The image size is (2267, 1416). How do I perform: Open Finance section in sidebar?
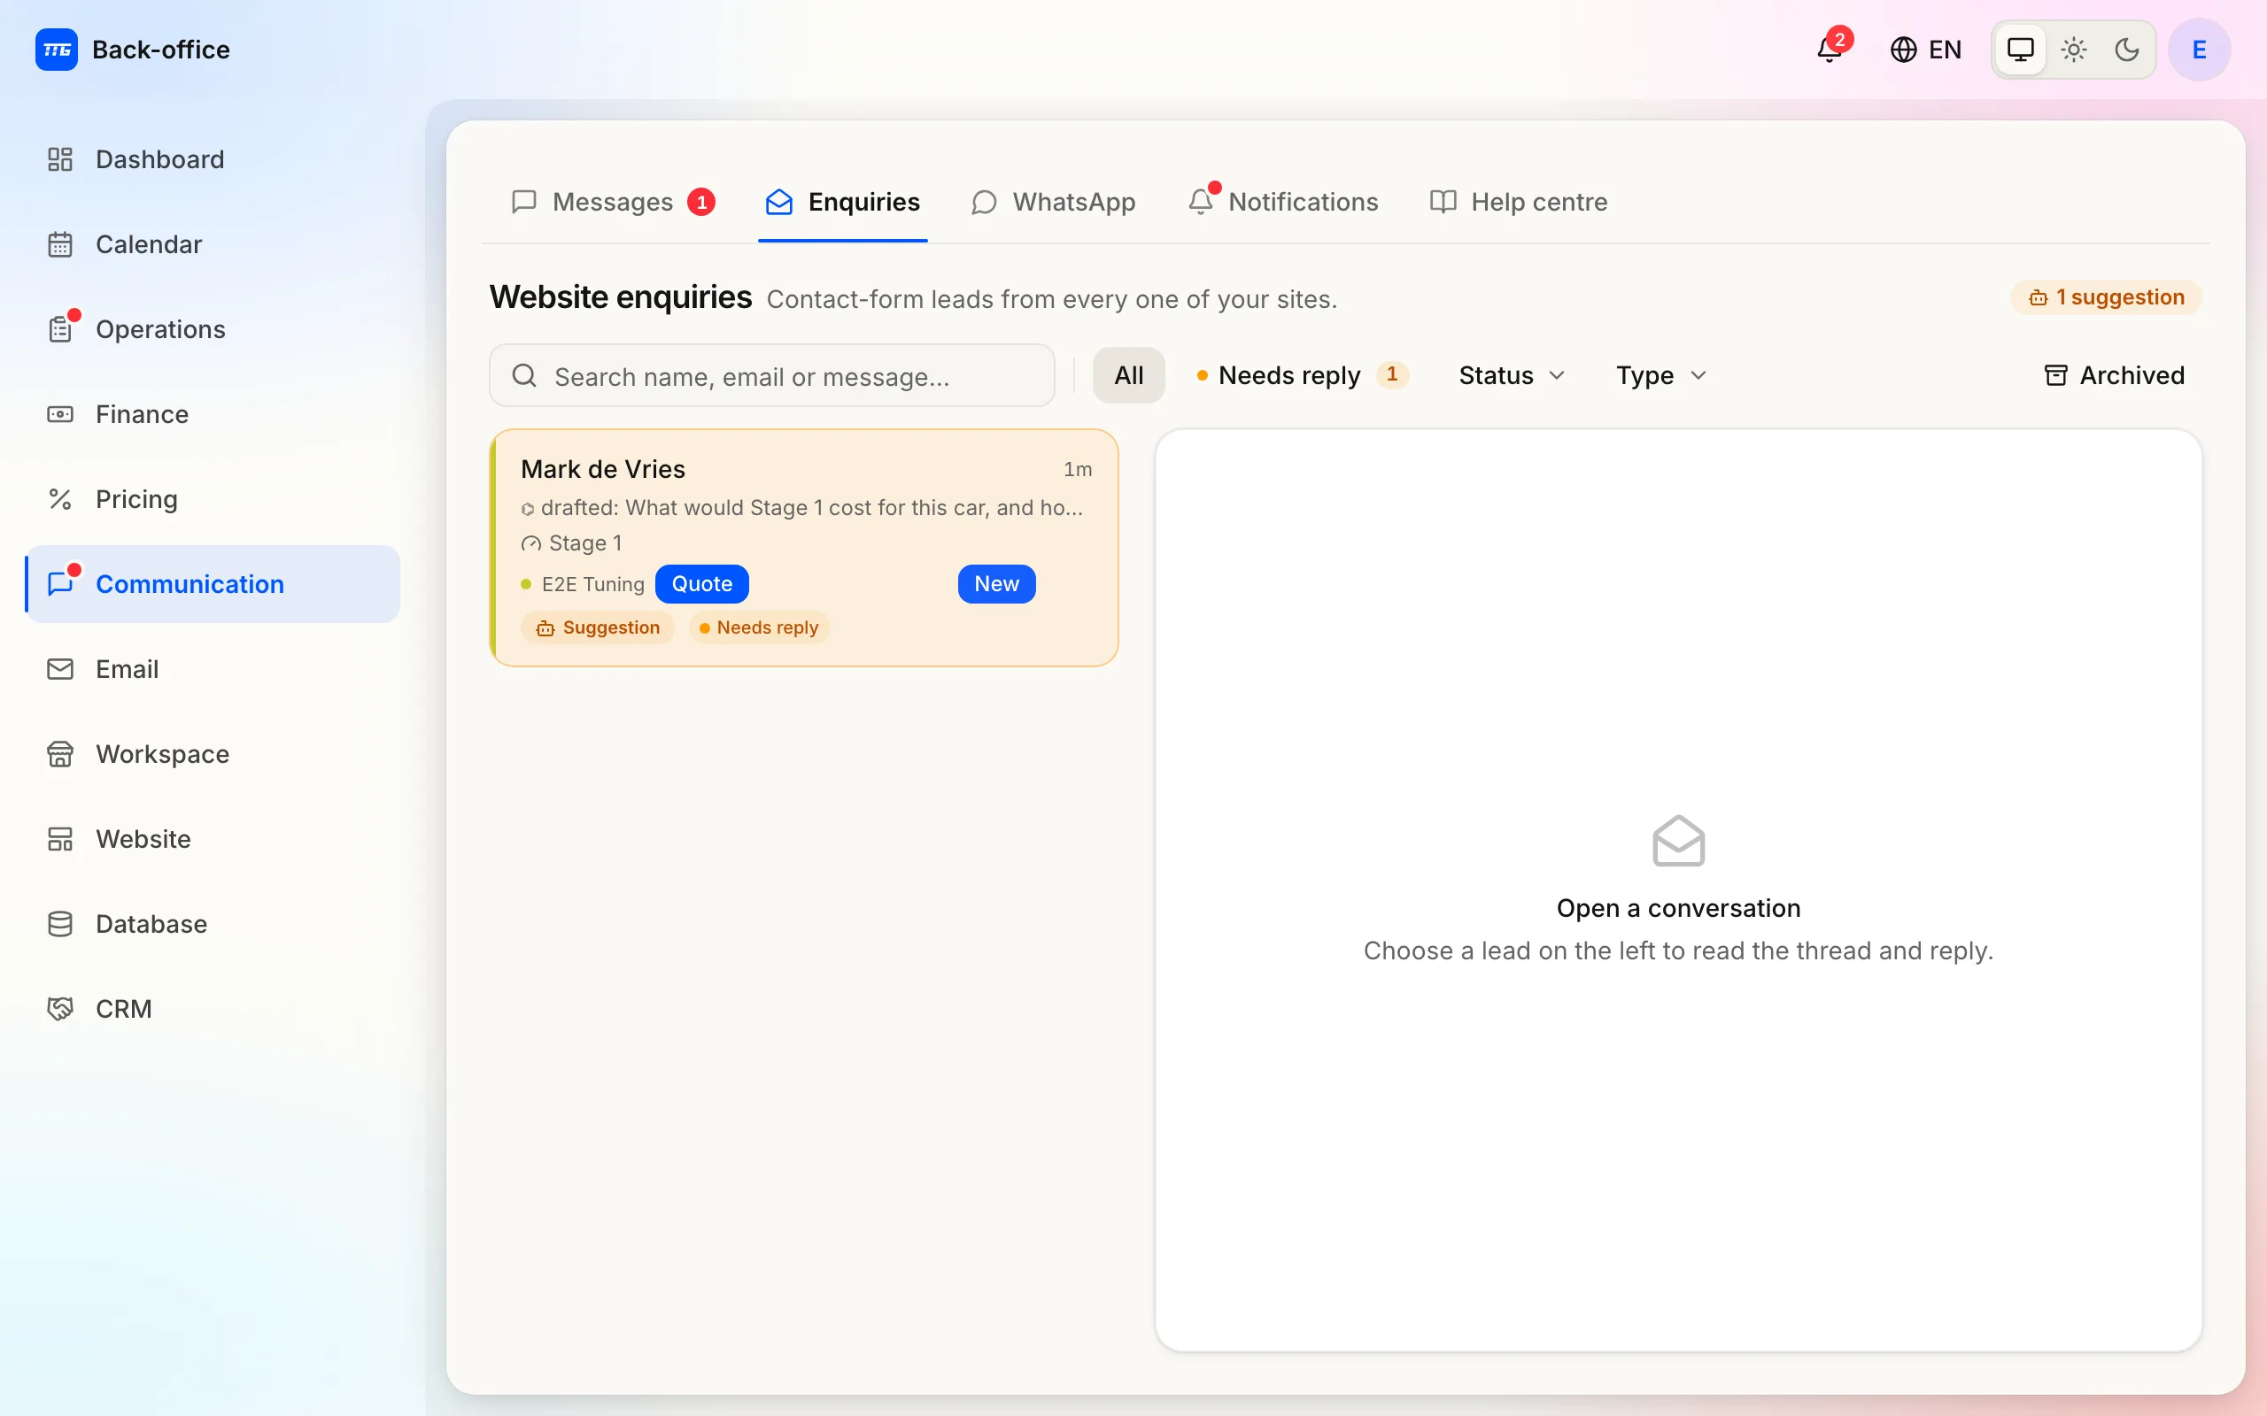pos(213,414)
